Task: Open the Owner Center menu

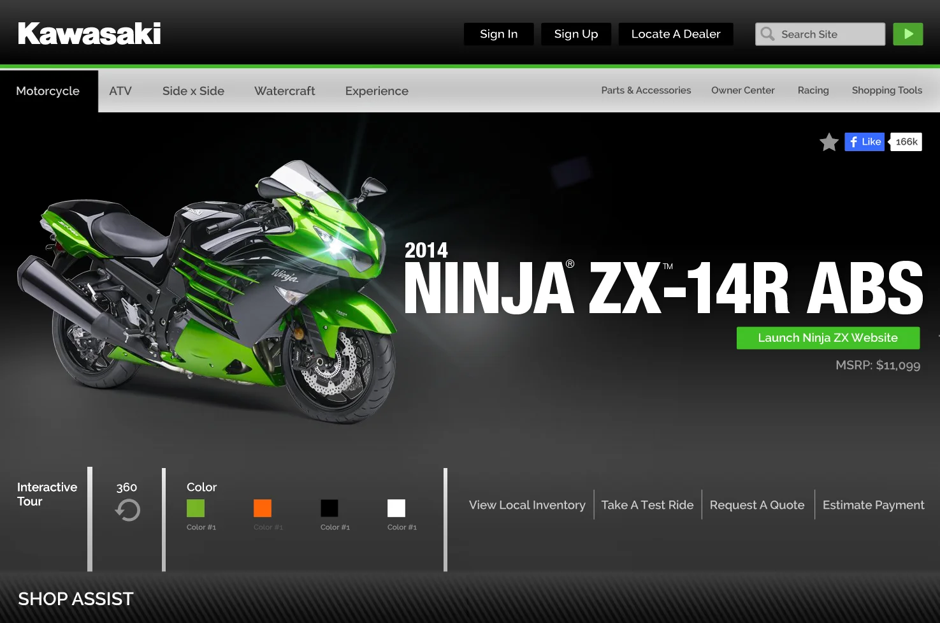Action: coord(743,91)
